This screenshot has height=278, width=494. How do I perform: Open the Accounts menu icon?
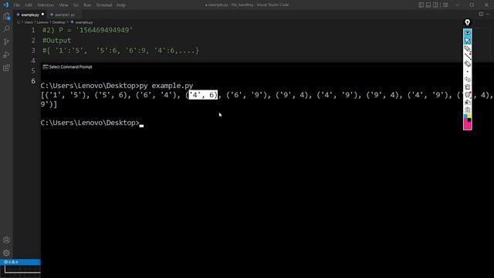coord(6,240)
